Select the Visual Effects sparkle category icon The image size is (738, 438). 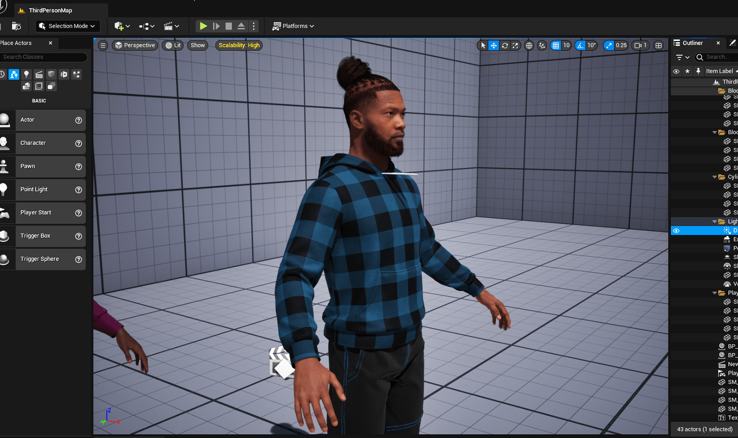(x=77, y=74)
